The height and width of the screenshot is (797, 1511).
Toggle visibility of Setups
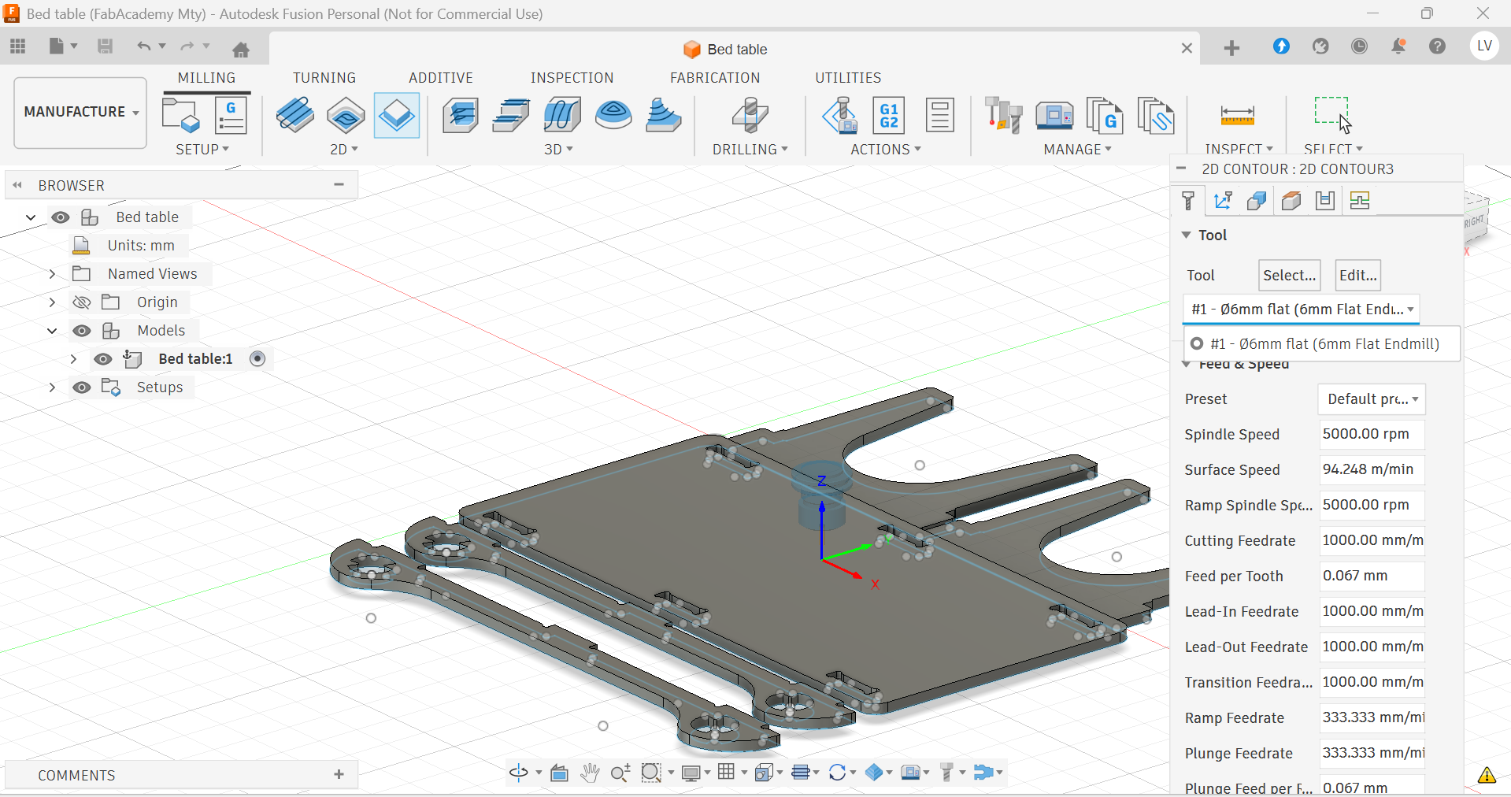[x=82, y=387]
